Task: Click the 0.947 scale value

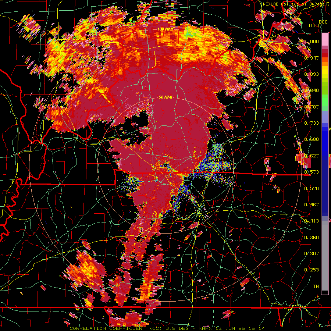Action: point(312,58)
